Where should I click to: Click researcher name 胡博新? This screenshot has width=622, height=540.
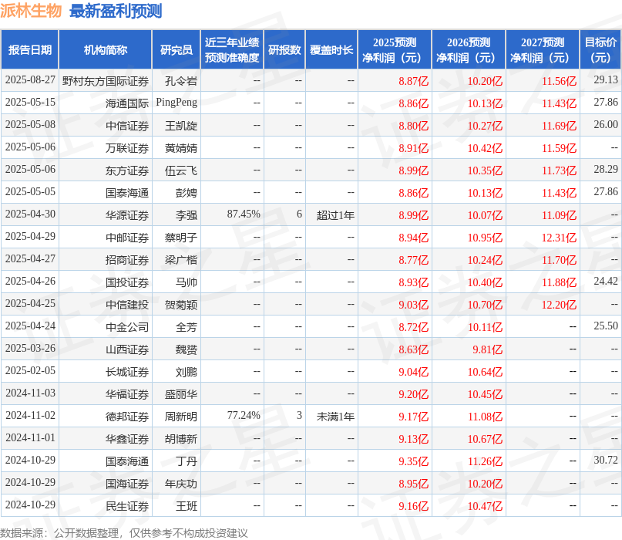coord(181,439)
